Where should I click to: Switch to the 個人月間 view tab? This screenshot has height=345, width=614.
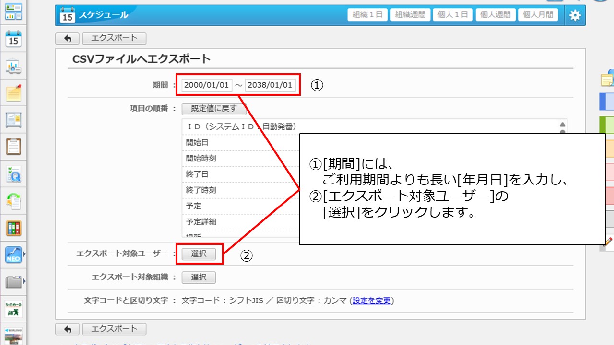click(538, 15)
